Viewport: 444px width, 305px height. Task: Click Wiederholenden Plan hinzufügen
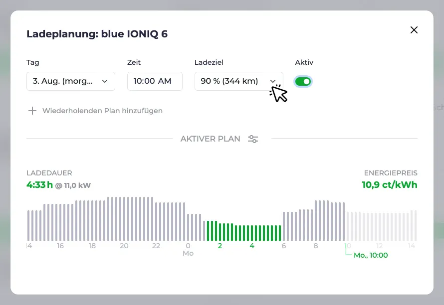[102, 111]
